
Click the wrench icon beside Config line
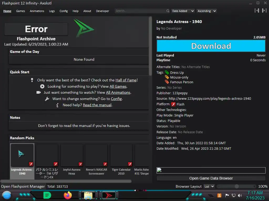click(x=47, y=99)
